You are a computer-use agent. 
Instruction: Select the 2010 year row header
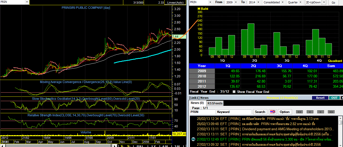(x=202, y=76)
